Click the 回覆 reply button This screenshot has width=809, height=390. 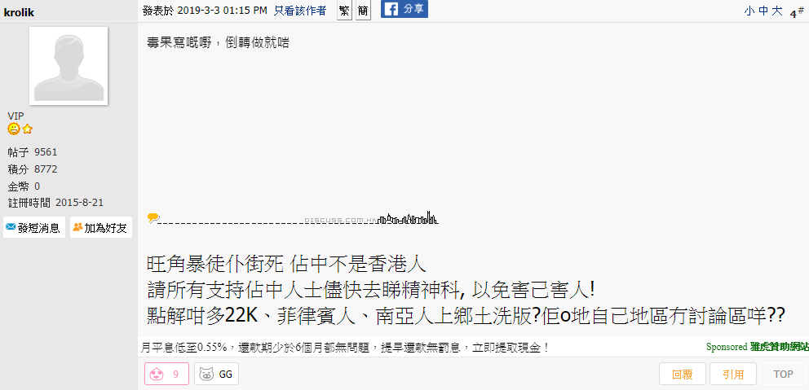(682, 374)
